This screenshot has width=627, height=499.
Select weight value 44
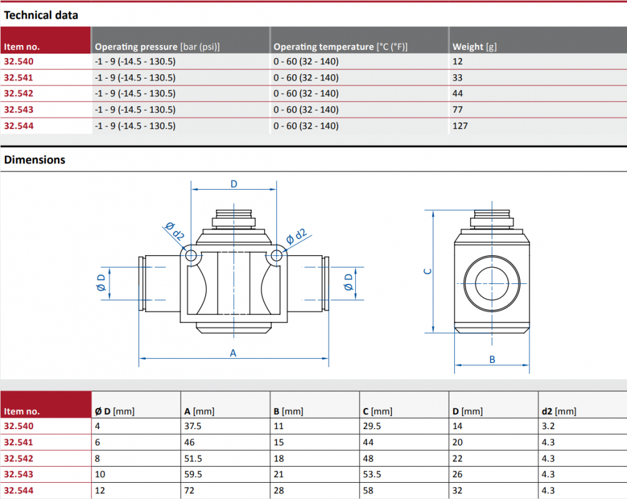[x=457, y=94]
